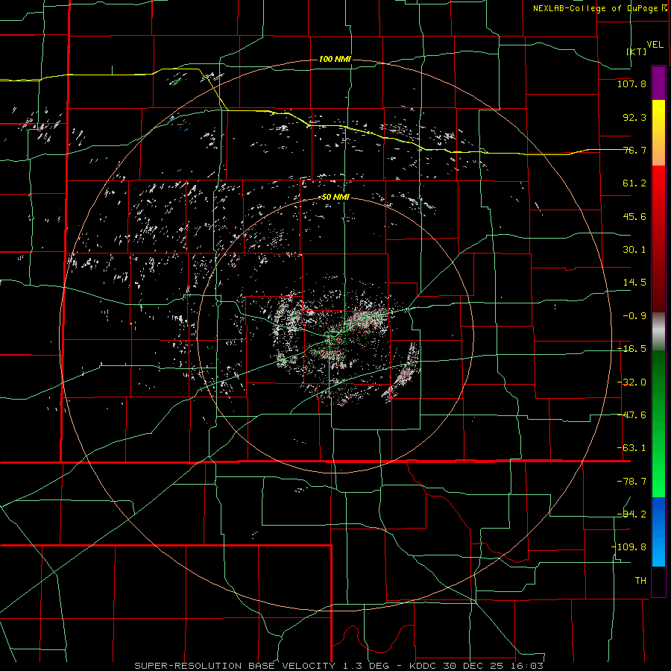The image size is (671, 671).
Task: Click the -0.9 legend value
Action: (634, 316)
